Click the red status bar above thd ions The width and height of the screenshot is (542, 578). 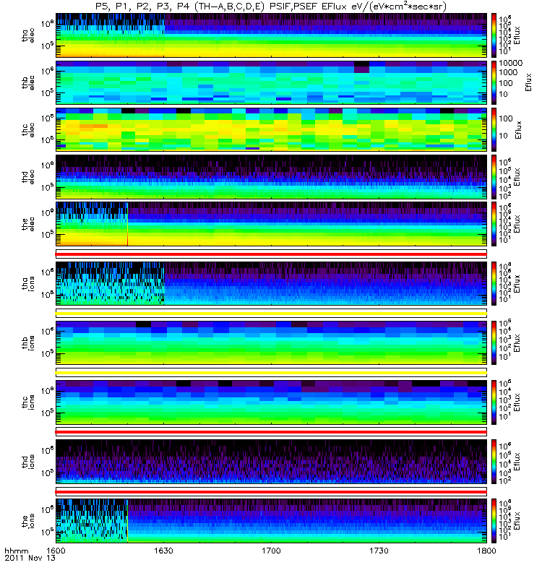pyautogui.click(x=271, y=432)
